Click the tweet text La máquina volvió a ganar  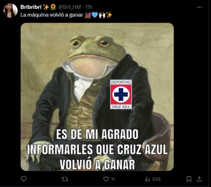[52, 15]
